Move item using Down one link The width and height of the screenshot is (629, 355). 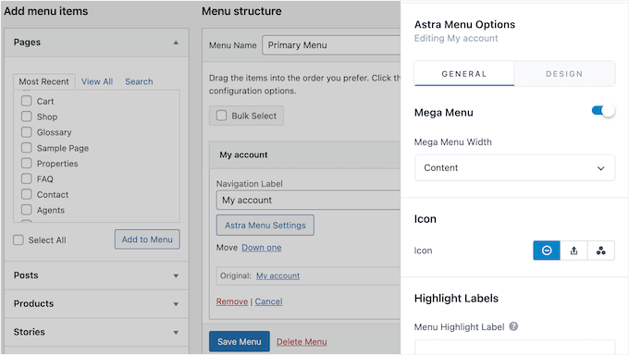[262, 248]
